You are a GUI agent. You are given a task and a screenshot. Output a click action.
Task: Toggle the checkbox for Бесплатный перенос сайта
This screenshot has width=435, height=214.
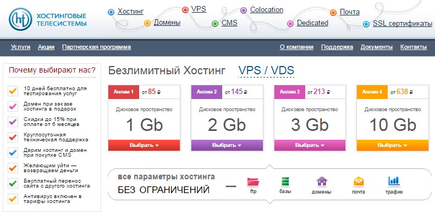coord(13,183)
